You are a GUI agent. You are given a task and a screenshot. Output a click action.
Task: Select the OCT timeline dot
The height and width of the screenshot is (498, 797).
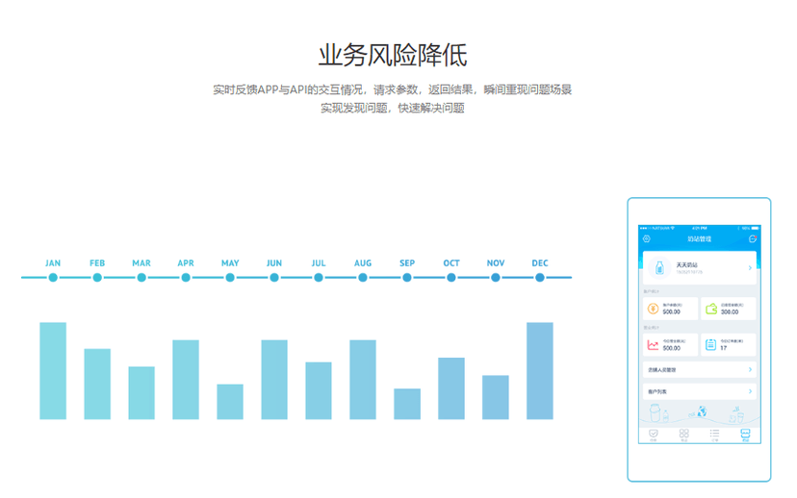[450, 278]
